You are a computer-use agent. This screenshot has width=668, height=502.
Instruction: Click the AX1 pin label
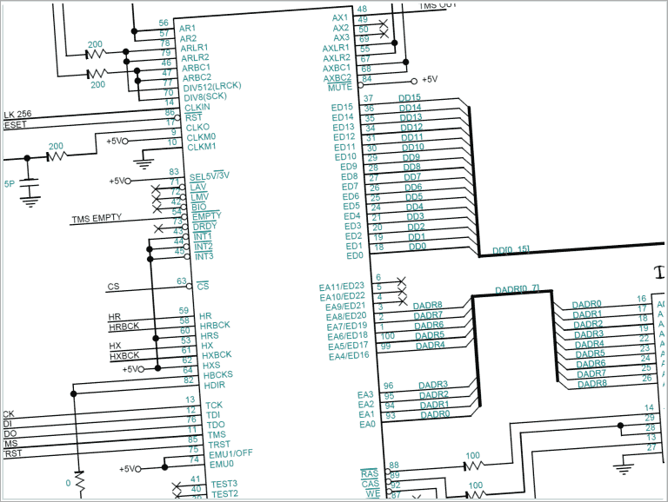pyautogui.click(x=340, y=18)
